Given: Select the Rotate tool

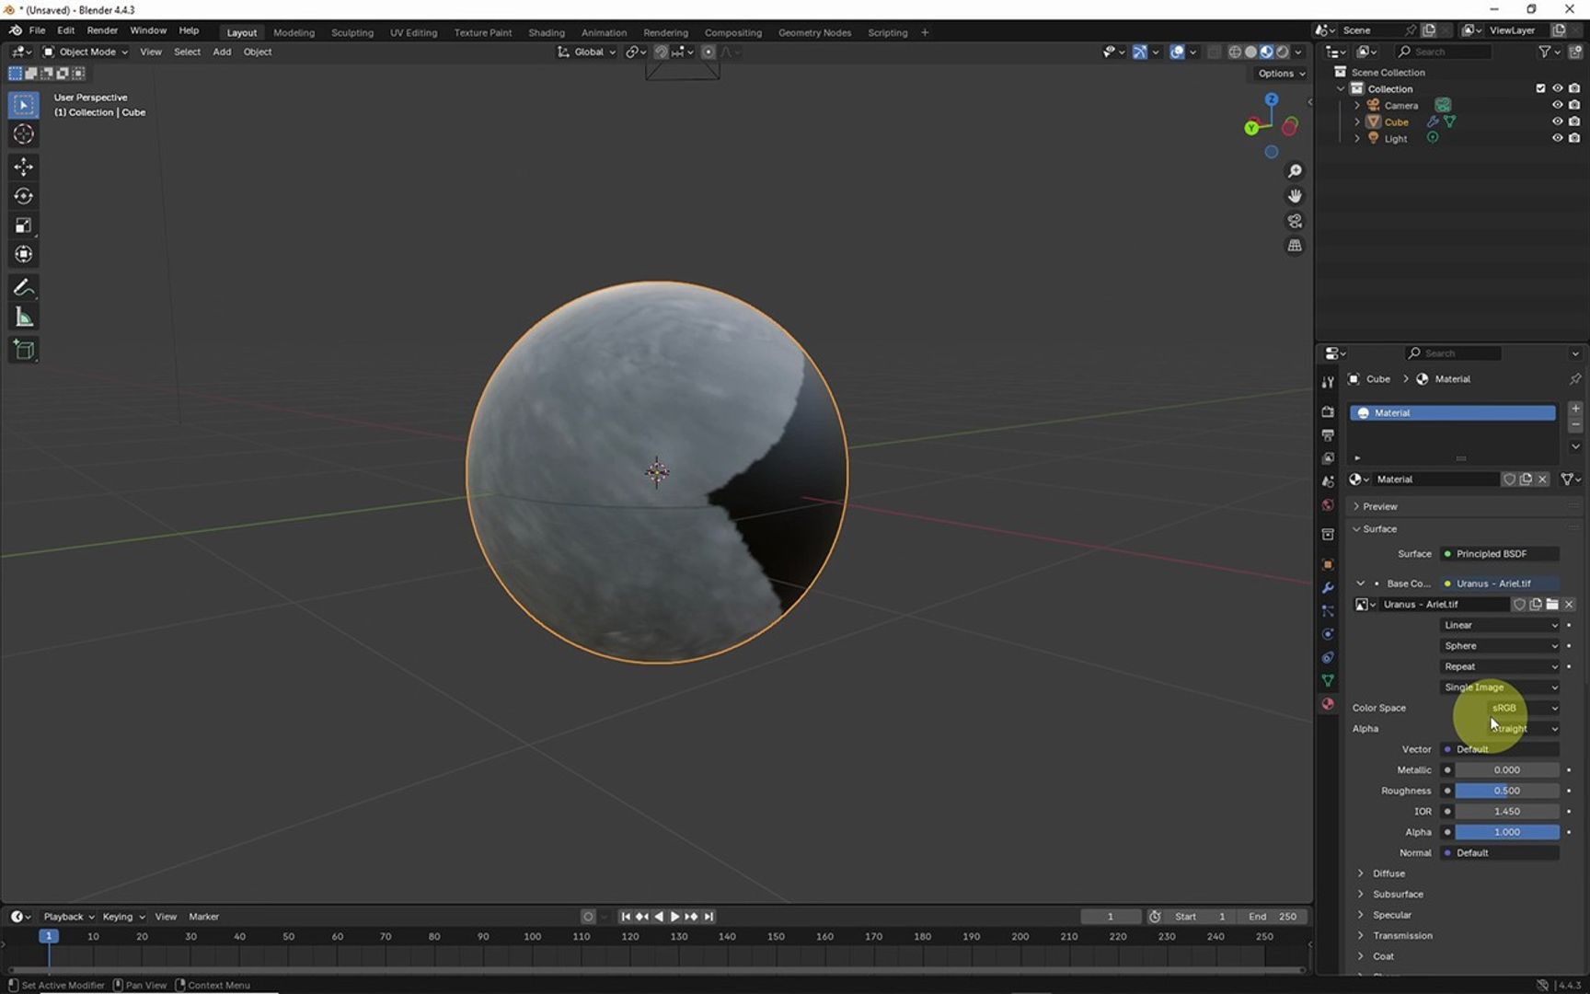Looking at the screenshot, I should pyautogui.click(x=24, y=196).
